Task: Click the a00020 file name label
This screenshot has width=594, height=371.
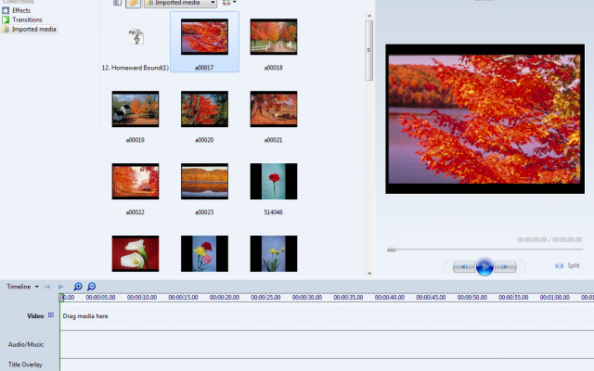Action: (204, 140)
